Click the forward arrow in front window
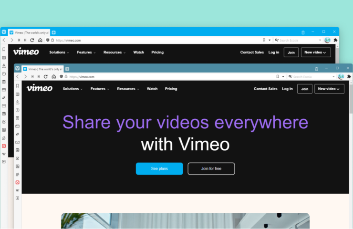This screenshot has height=229, width=353. coord(25,76)
